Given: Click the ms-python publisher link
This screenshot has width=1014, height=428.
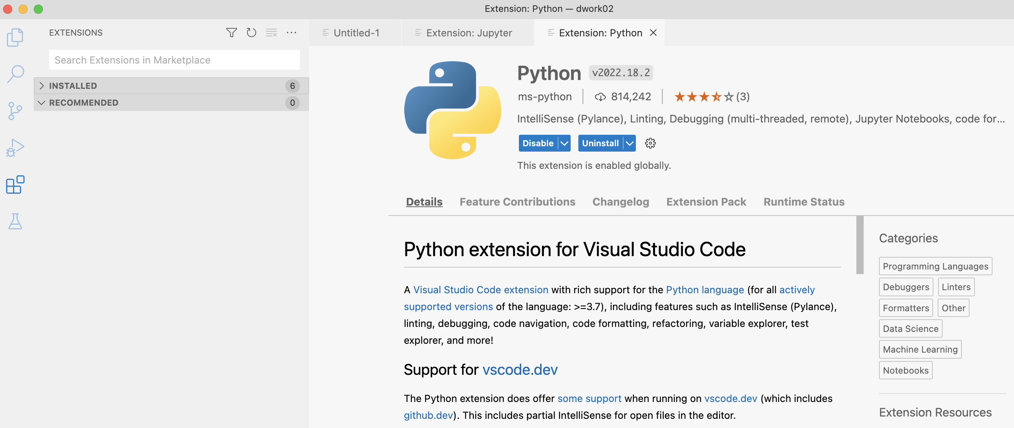Looking at the screenshot, I should click(545, 97).
